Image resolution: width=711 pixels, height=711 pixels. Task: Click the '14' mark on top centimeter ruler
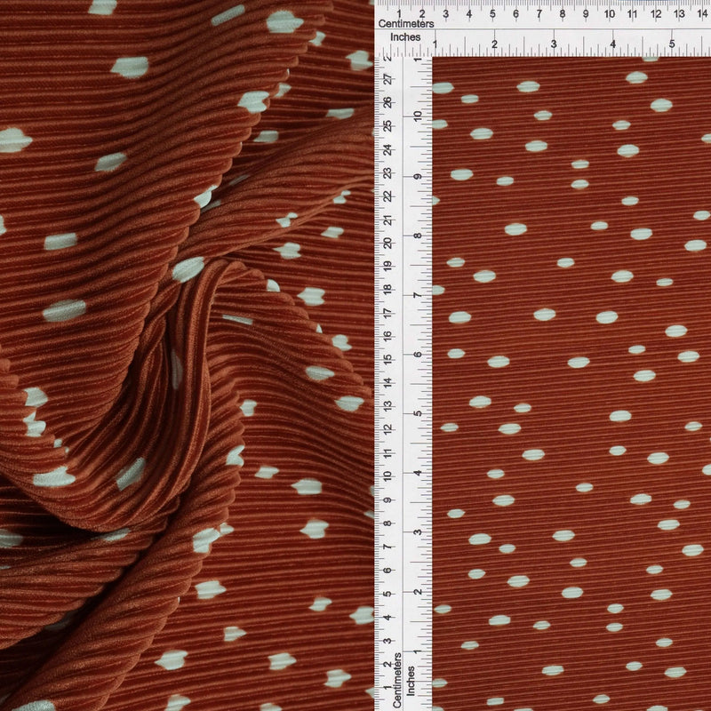coord(702,13)
